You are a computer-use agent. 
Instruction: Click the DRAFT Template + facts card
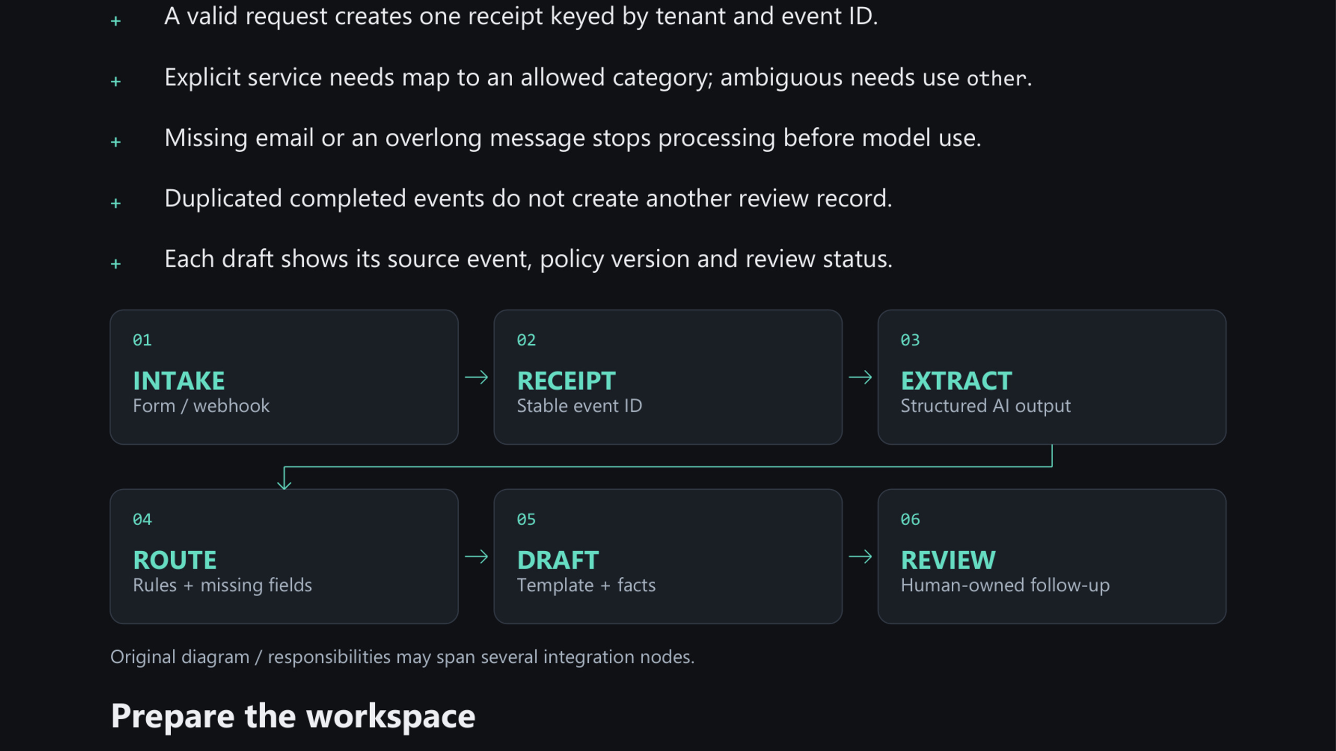click(668, 556)
